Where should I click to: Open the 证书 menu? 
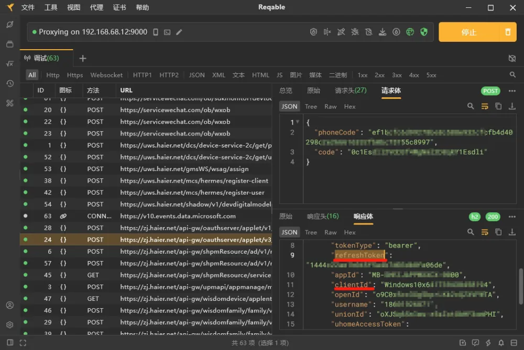(119, 7)
